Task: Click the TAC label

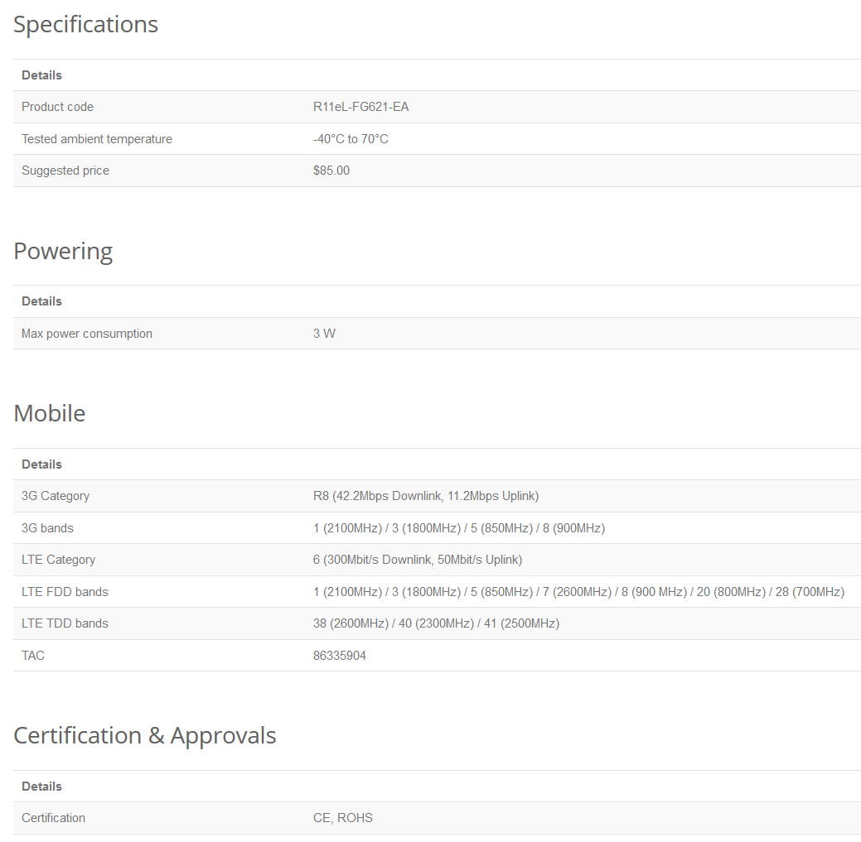Action: (x=33, y=656)
